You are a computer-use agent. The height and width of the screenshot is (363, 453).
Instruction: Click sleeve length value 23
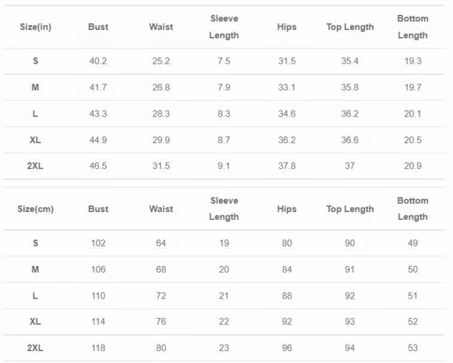tap(224, 348)
